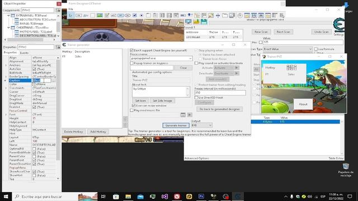Toggle the Hex checkbox in Cheat Engine
Screen dimensions: 358x201
coord(261,42)
